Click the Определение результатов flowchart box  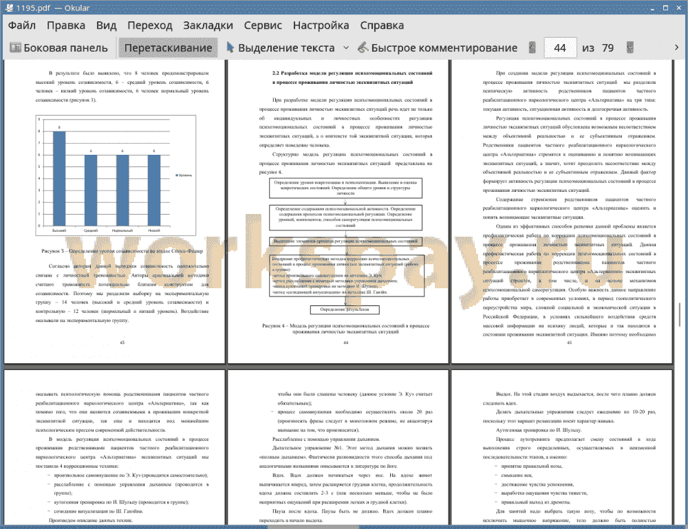point(345,310)
